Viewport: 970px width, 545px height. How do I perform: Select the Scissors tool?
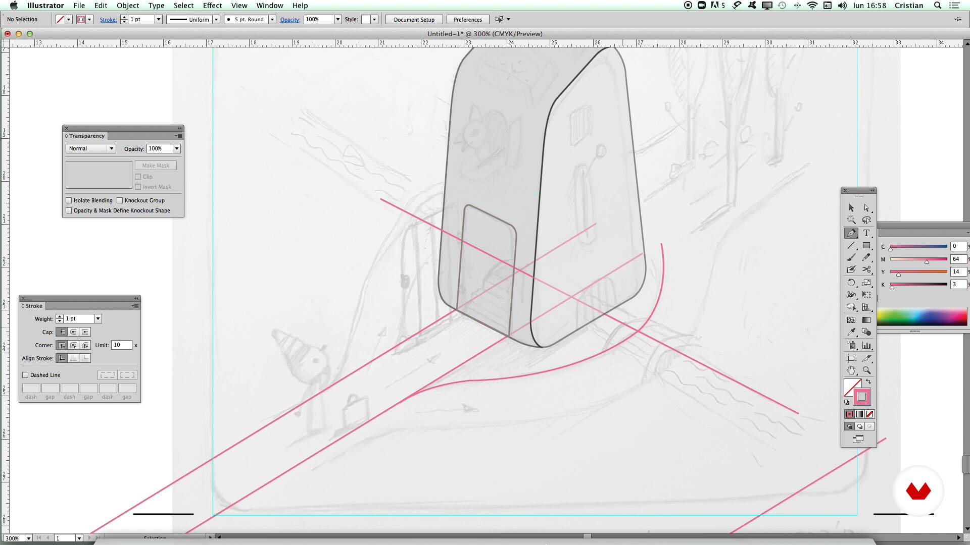pyautogui.click(x=866, y=270)
